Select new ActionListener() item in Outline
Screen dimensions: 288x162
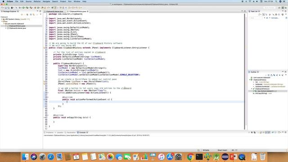coord(267,91)
